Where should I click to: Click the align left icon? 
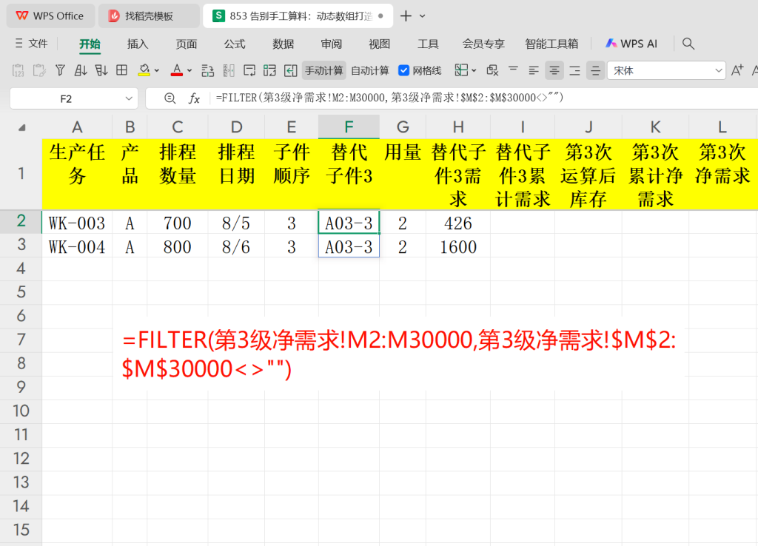[534, 70]
